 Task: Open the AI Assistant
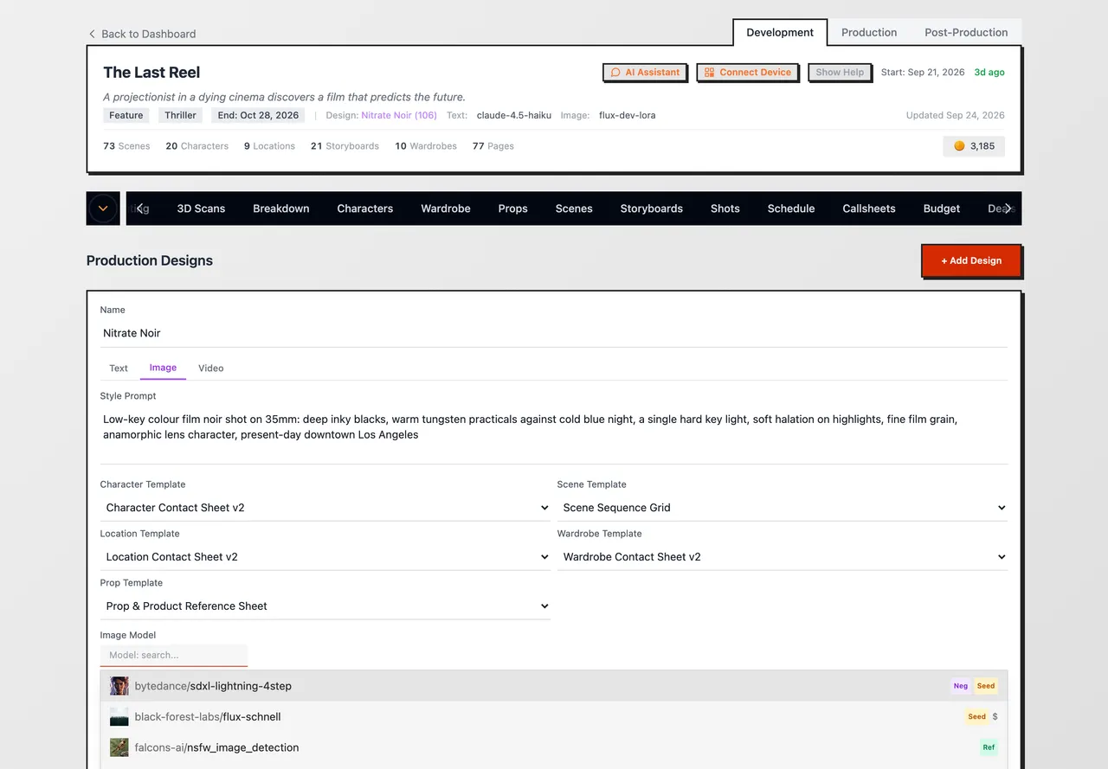coord(645,73)
